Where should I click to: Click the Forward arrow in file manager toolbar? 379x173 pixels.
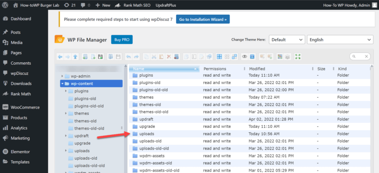(x=68, y=57)
